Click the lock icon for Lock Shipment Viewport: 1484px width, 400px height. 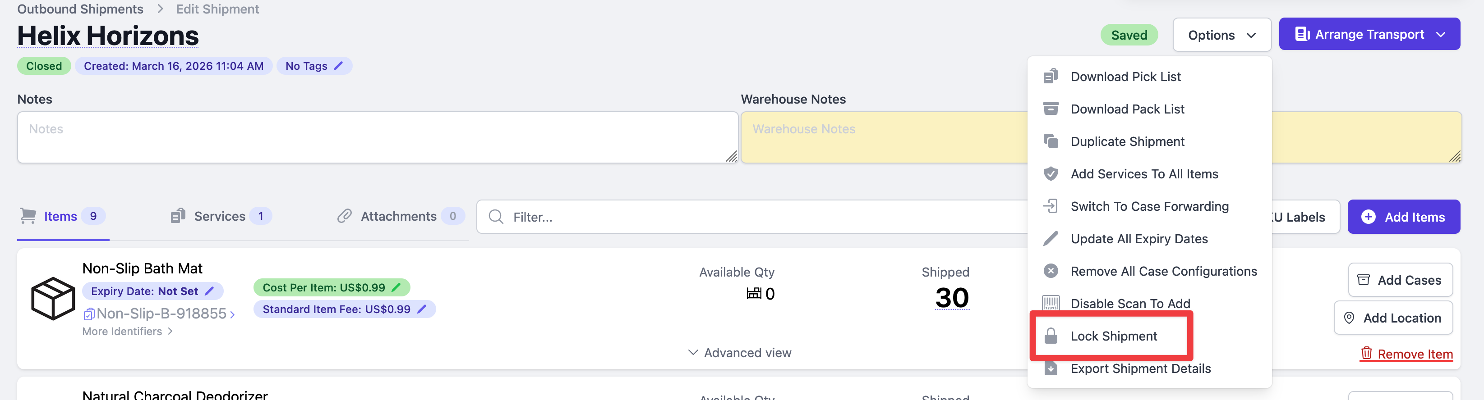point(1051,336)
